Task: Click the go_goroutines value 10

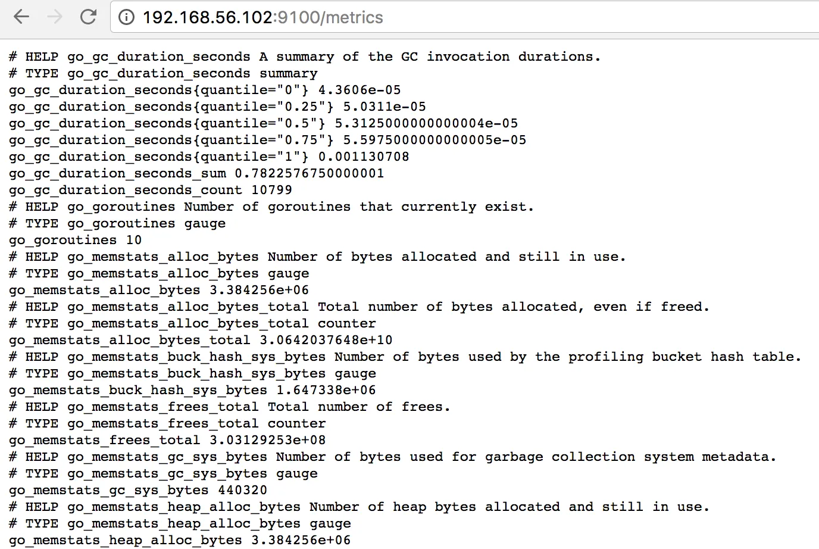Action: [x=134, y=240]
